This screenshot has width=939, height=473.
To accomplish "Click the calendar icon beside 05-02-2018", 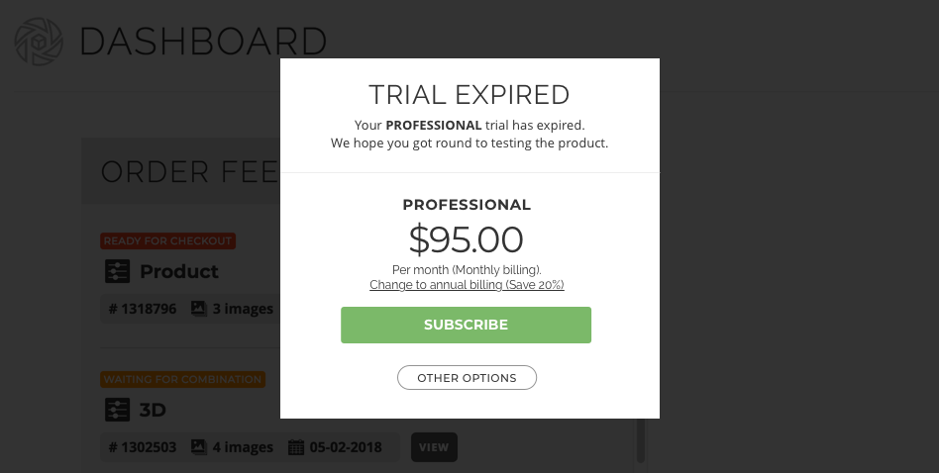I will (296, 447).
